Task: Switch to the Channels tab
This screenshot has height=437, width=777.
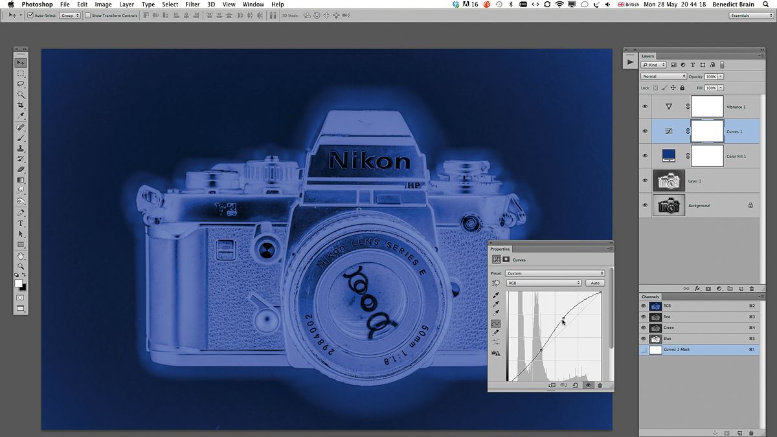Action: pyautogui.click(x=651, y=297)
